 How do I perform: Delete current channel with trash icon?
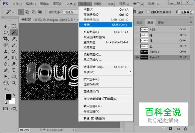pos(185,129)
